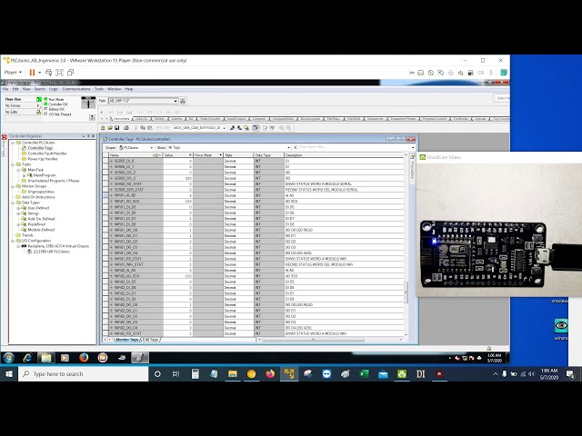Sort tags by the Name column header
Viewport: 582px width, 436px height.
point(135,155)
